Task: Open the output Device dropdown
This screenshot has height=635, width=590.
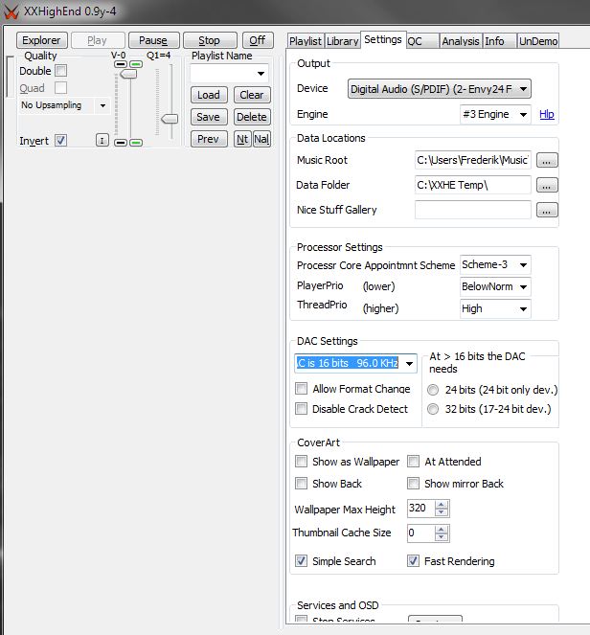Action: pos(523,89)
